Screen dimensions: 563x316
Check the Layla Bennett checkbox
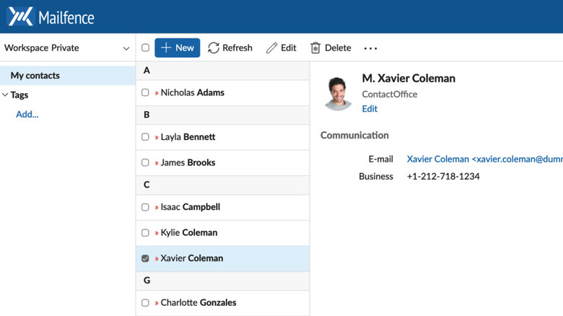145,137
